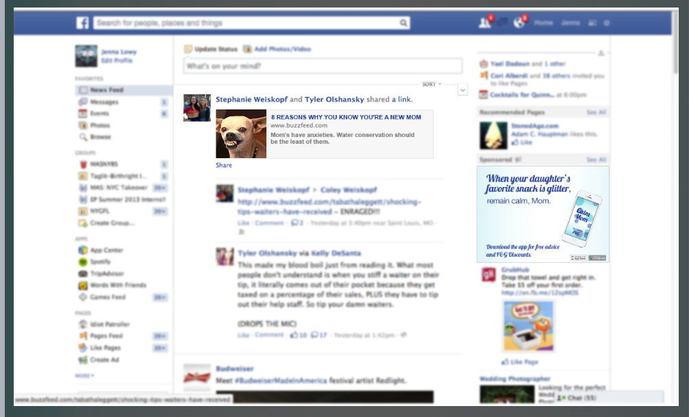Screen dimensions: 689x417
Task: Open the privacy shortcuts icon beside Jenna
Action: (591, 23)
